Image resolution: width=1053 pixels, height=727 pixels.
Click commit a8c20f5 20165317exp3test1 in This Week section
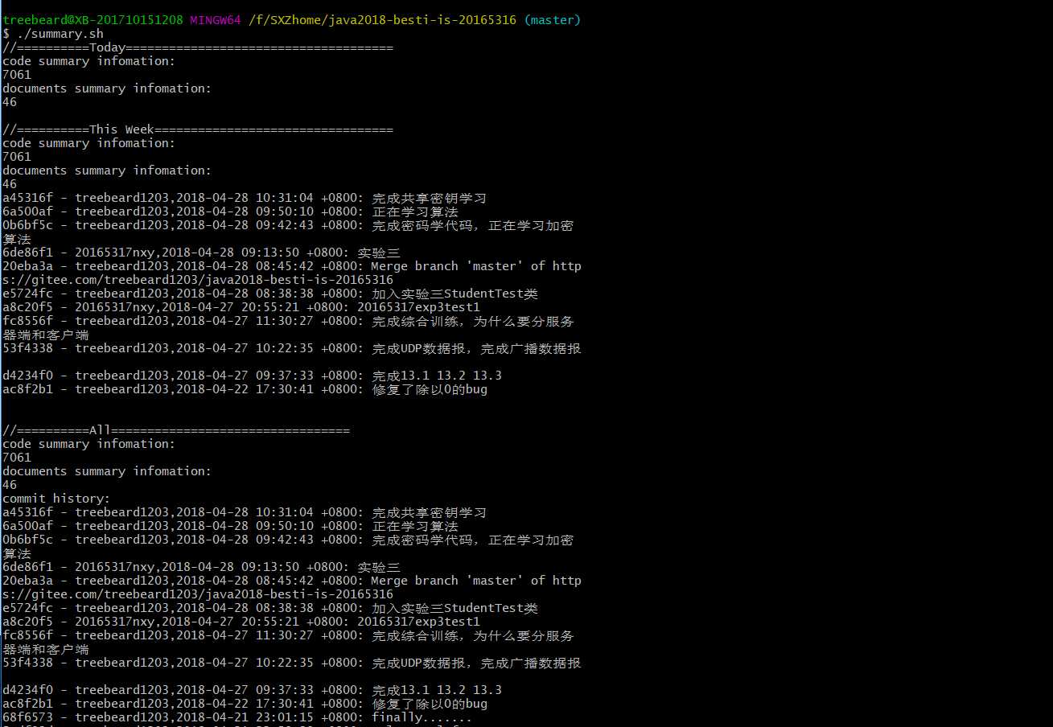coord(241,307)
